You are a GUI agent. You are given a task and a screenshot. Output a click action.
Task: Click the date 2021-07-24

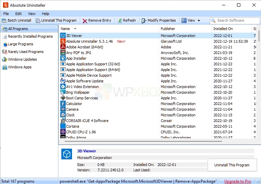tap(223, 132)
